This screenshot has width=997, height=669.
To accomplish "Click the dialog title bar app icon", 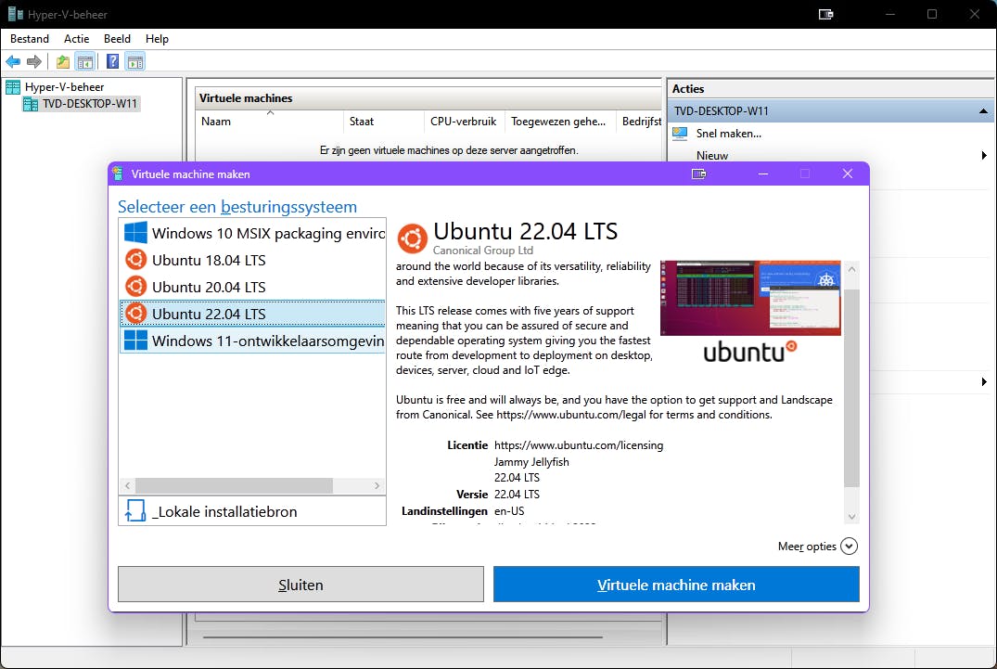I will click(x=117, y=174).
